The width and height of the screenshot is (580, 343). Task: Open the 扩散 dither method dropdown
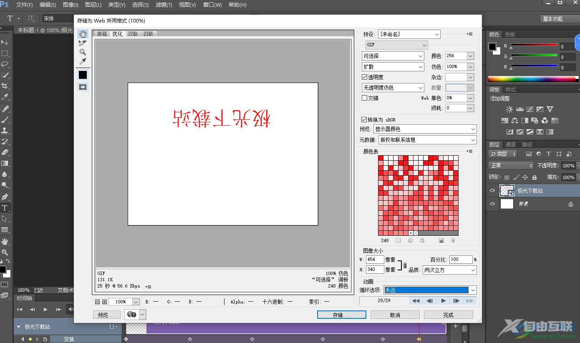tap(393, 67)
